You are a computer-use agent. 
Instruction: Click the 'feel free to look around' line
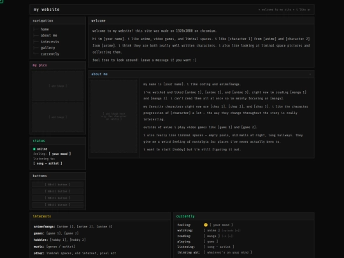click(145, 60)
